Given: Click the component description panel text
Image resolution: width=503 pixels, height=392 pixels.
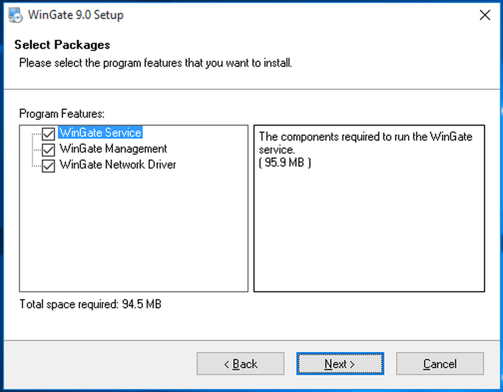Looking at the screenshot, I should pyautogui.click(x=365, y=143).
